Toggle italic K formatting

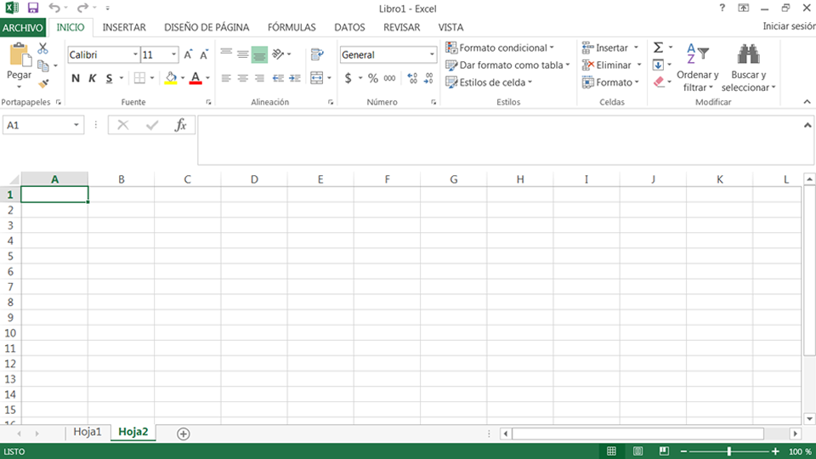(x=92, y=78)
